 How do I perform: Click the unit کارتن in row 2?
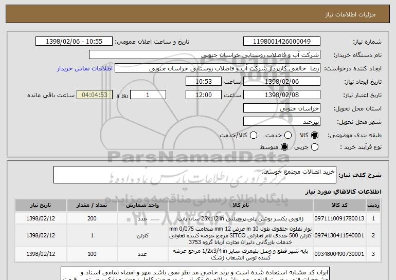pos(142,236)
